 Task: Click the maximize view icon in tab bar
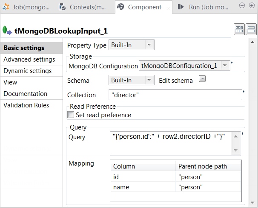coord(251,5)
